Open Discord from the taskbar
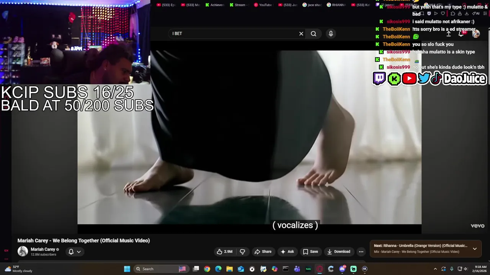 [342, 269]
